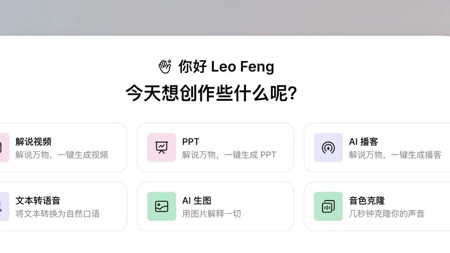Viewport: 450px width, 253px height.
Task: Click the AI 播客 podcast icon
Action: click(328, 147)
